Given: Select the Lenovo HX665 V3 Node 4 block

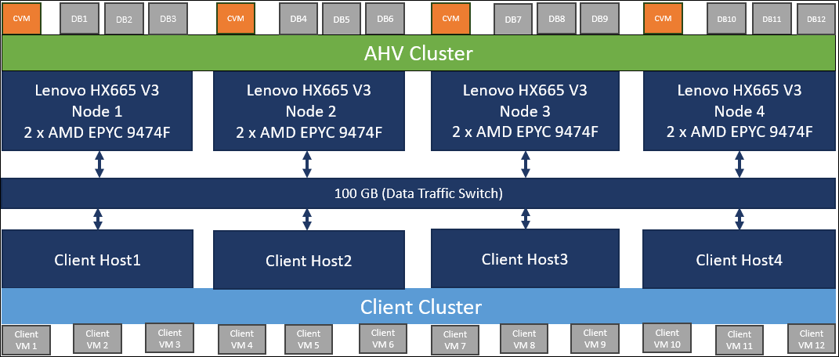Looking at the screenshot, I should coord(739,111).
